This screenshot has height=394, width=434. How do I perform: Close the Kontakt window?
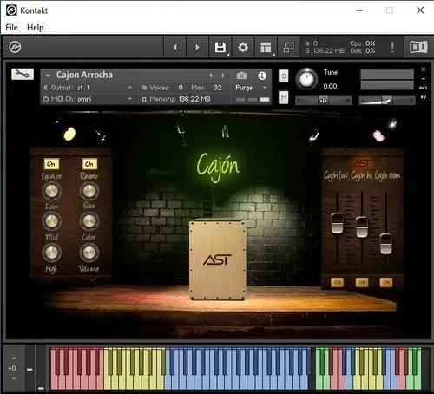pos(420,10)
